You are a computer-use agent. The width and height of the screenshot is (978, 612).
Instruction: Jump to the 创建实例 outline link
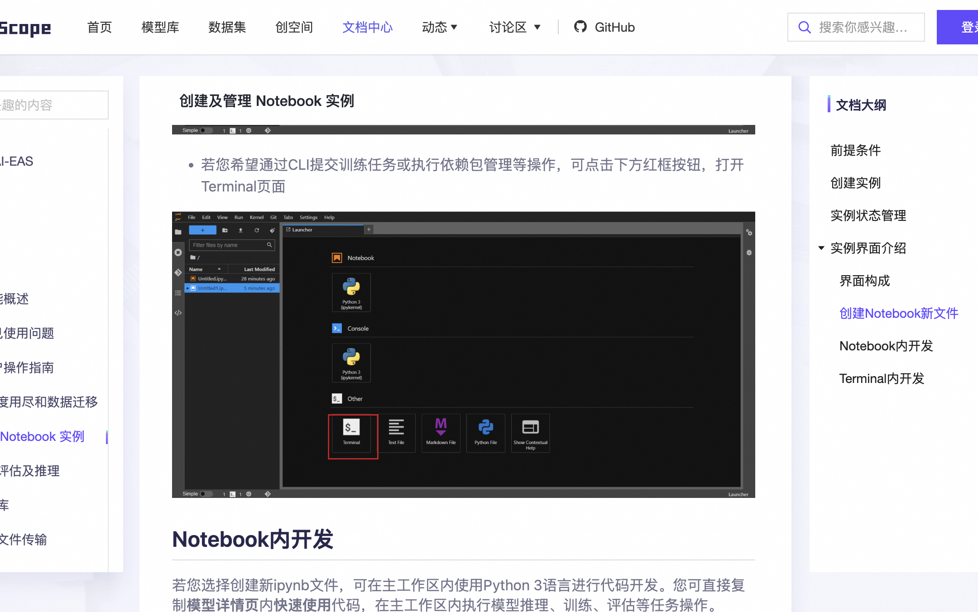point(855,183)
